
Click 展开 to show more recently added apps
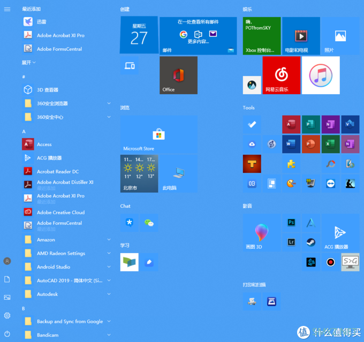28,63
